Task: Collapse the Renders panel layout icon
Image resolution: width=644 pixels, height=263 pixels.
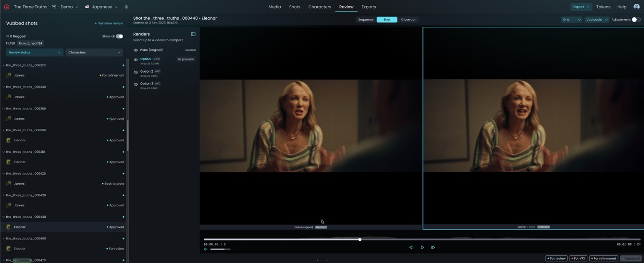Action: click(193, 34)
